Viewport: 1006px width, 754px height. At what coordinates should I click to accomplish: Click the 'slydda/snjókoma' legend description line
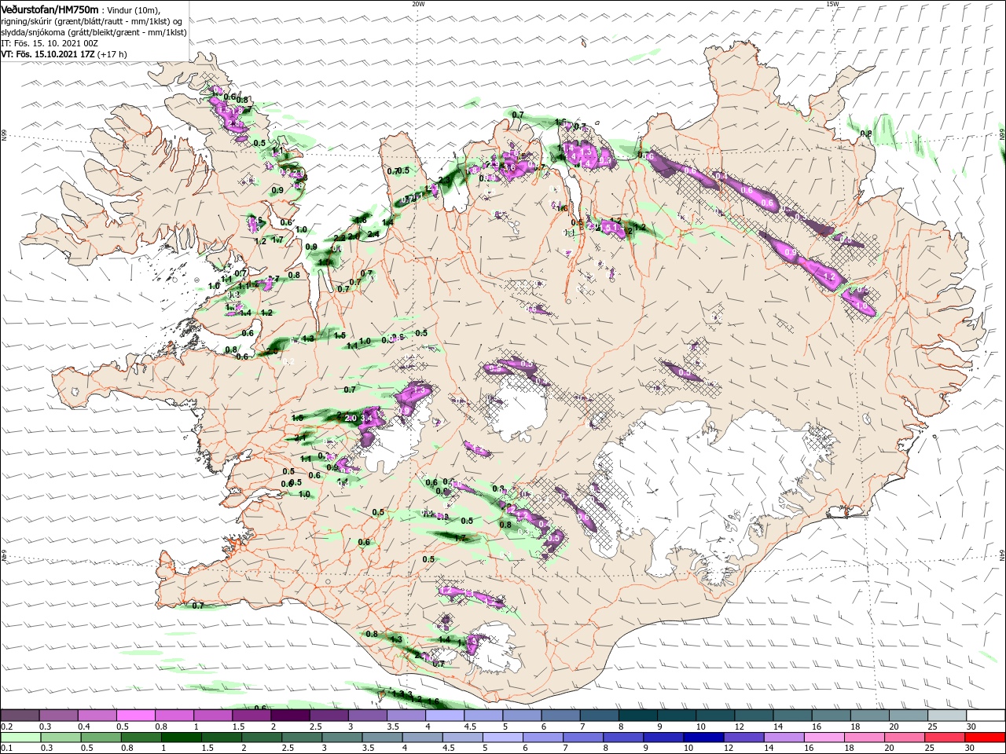93,32
